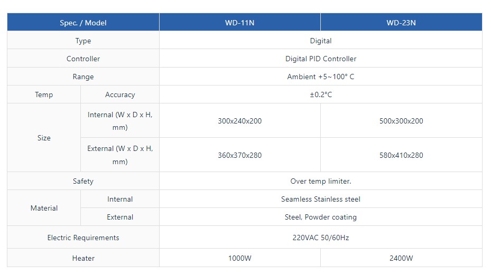491x275 pixels.
Task: Select the 580x410x280 external size value
Action: [401, 155]
